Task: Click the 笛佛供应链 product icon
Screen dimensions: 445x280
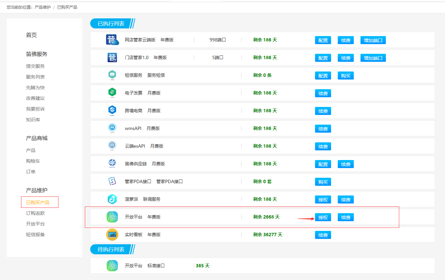Action: click(x=112, y=164)
